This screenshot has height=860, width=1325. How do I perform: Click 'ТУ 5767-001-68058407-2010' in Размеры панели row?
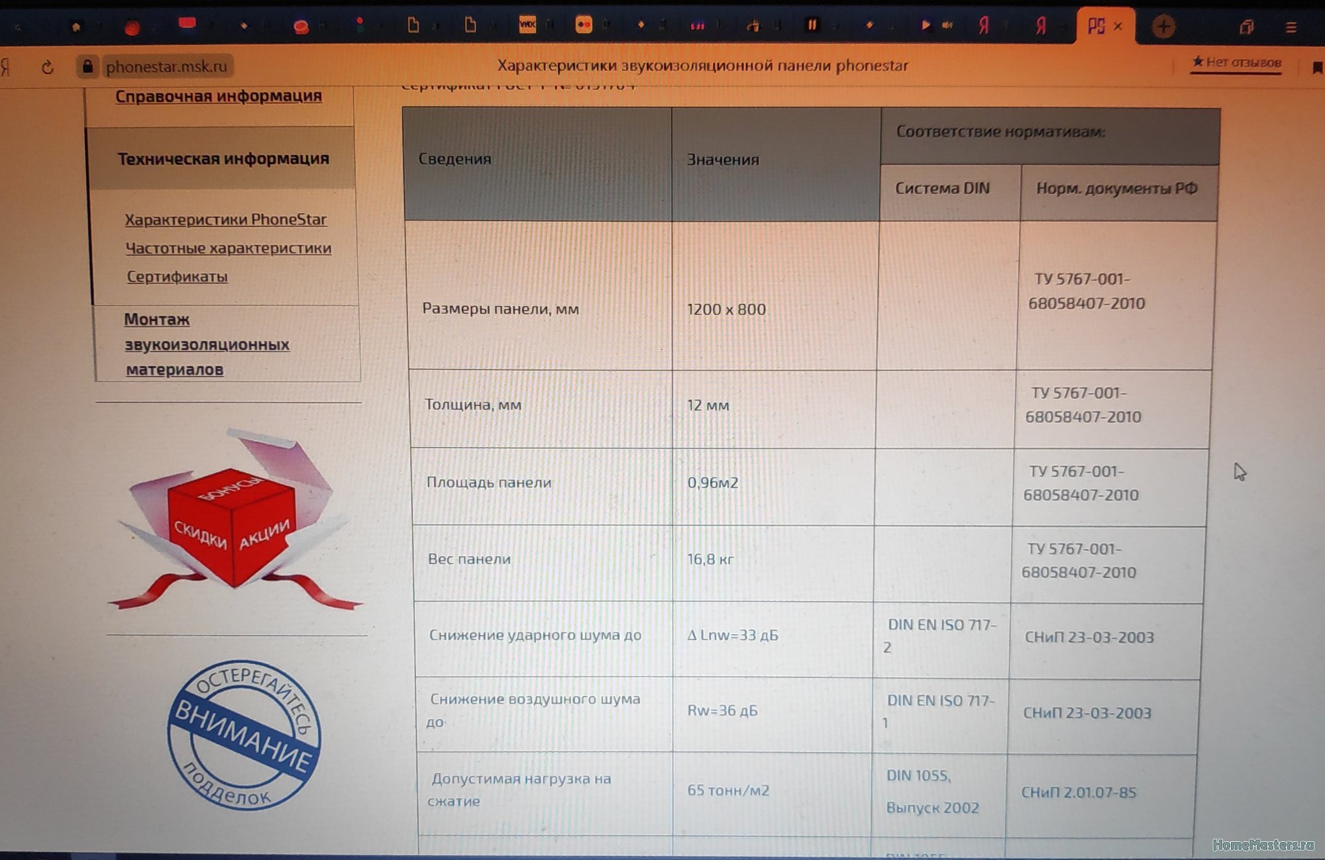coord(1086,291)
